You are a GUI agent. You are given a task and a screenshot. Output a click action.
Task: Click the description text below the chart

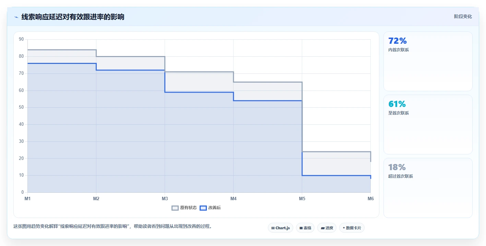tap(112, 226)
